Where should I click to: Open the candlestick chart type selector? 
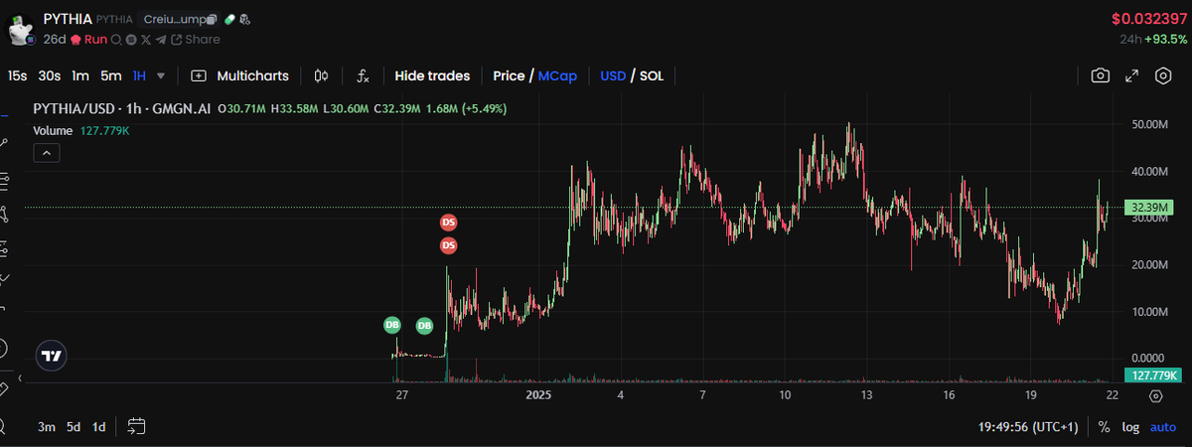pyautogui.click(x=321, y=75)
